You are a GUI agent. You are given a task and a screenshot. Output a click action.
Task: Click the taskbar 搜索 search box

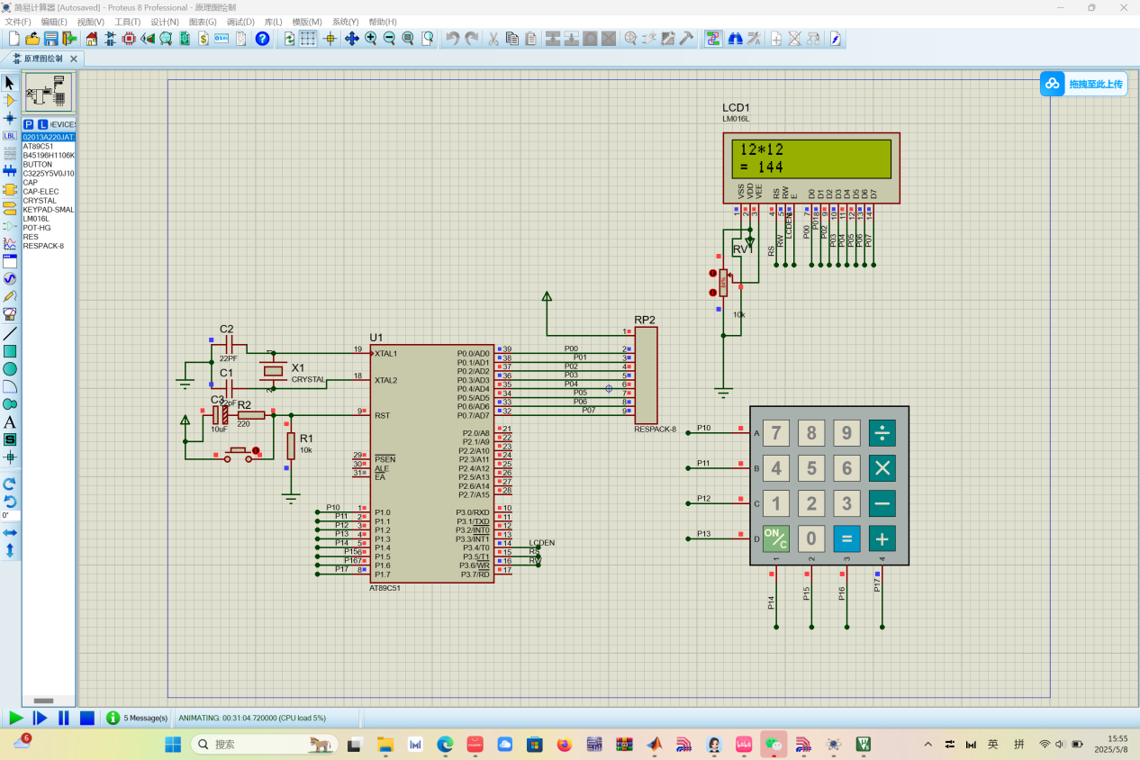tap(264, 744)
